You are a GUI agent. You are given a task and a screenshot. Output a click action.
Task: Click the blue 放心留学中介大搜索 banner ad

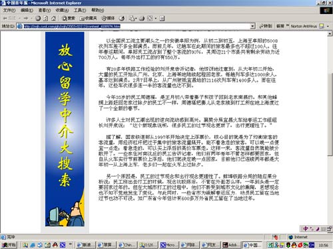point(65,129)
